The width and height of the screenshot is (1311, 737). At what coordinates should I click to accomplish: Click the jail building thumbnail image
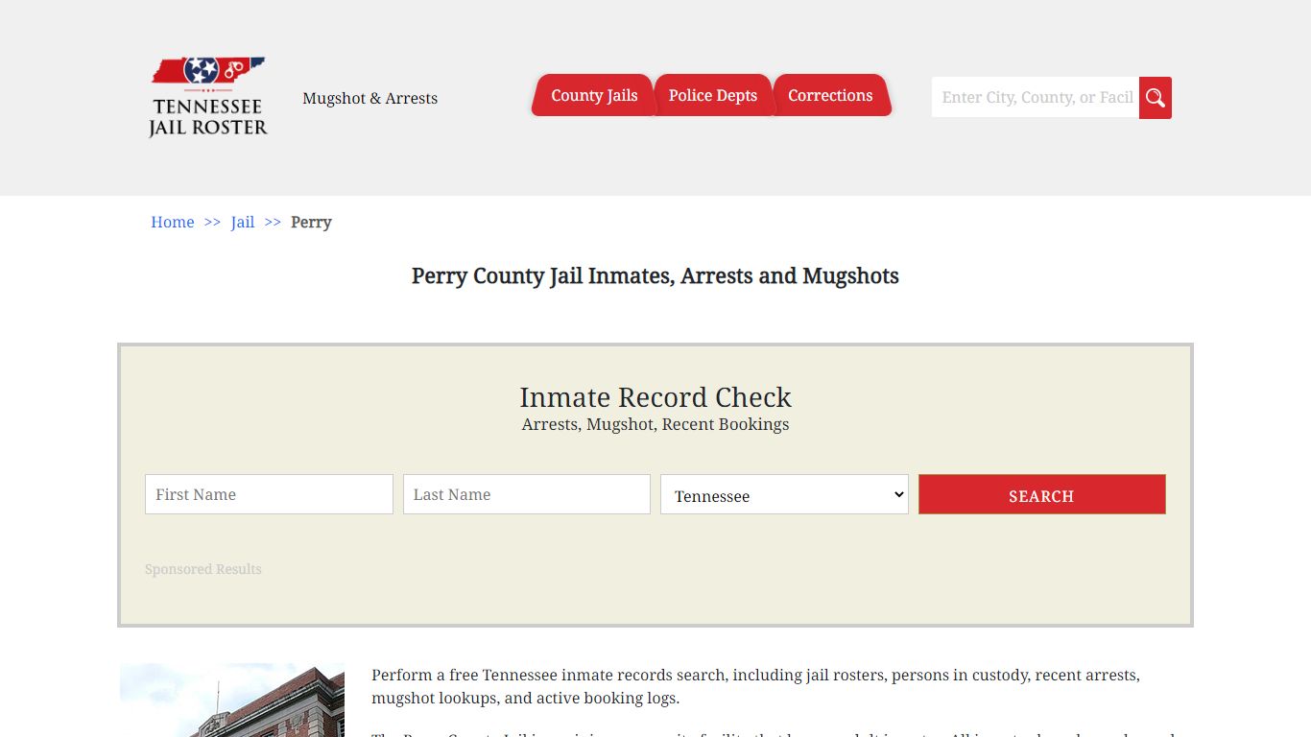pos(232,700)
